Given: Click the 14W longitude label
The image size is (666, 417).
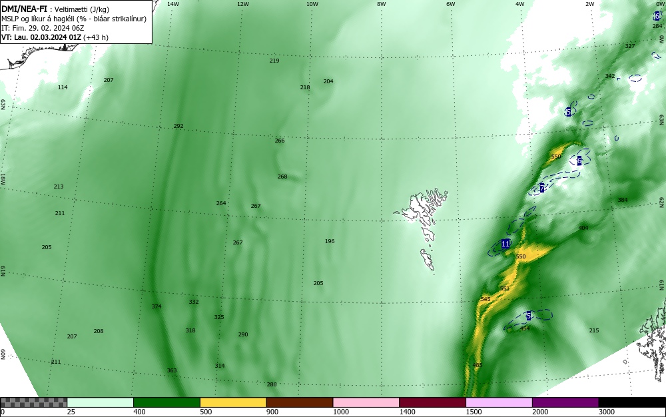Looking at the screenshot, I should click(x=173, y=4).
